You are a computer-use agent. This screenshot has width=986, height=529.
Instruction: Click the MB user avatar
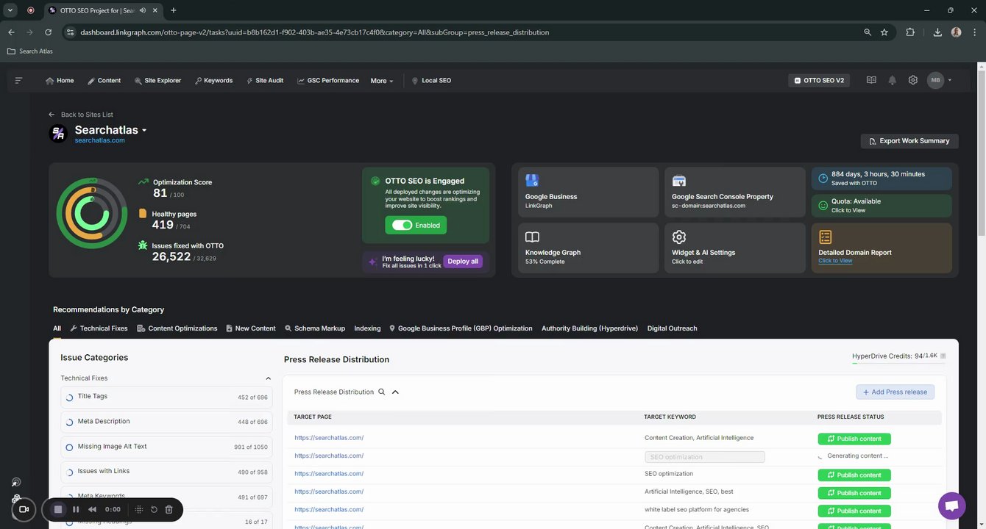coord(935,80)
